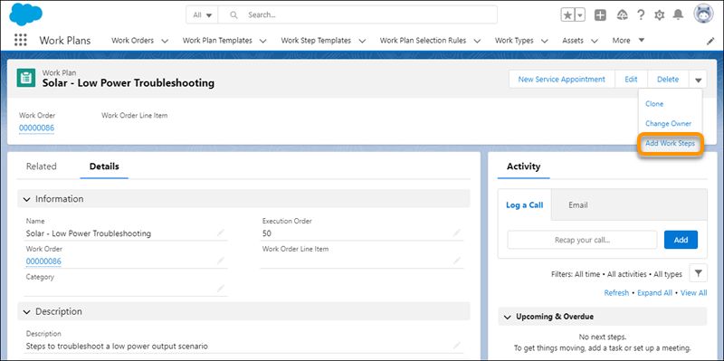Open the Work Plan Templates tab
Viewport: 724px width, 361px height.
(x=217, y=41)
